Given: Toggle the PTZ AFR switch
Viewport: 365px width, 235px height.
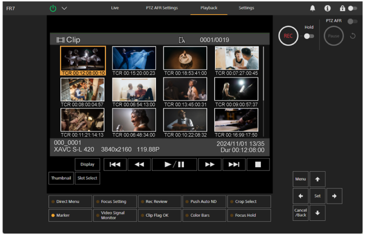Looking at the screenshot, I should 352,21.
